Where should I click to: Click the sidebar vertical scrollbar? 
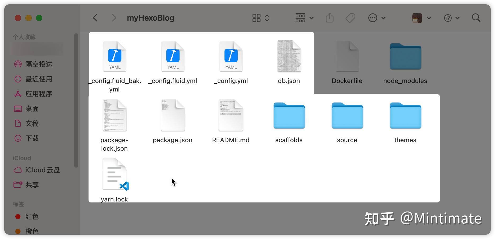click(x=76, y=100)
